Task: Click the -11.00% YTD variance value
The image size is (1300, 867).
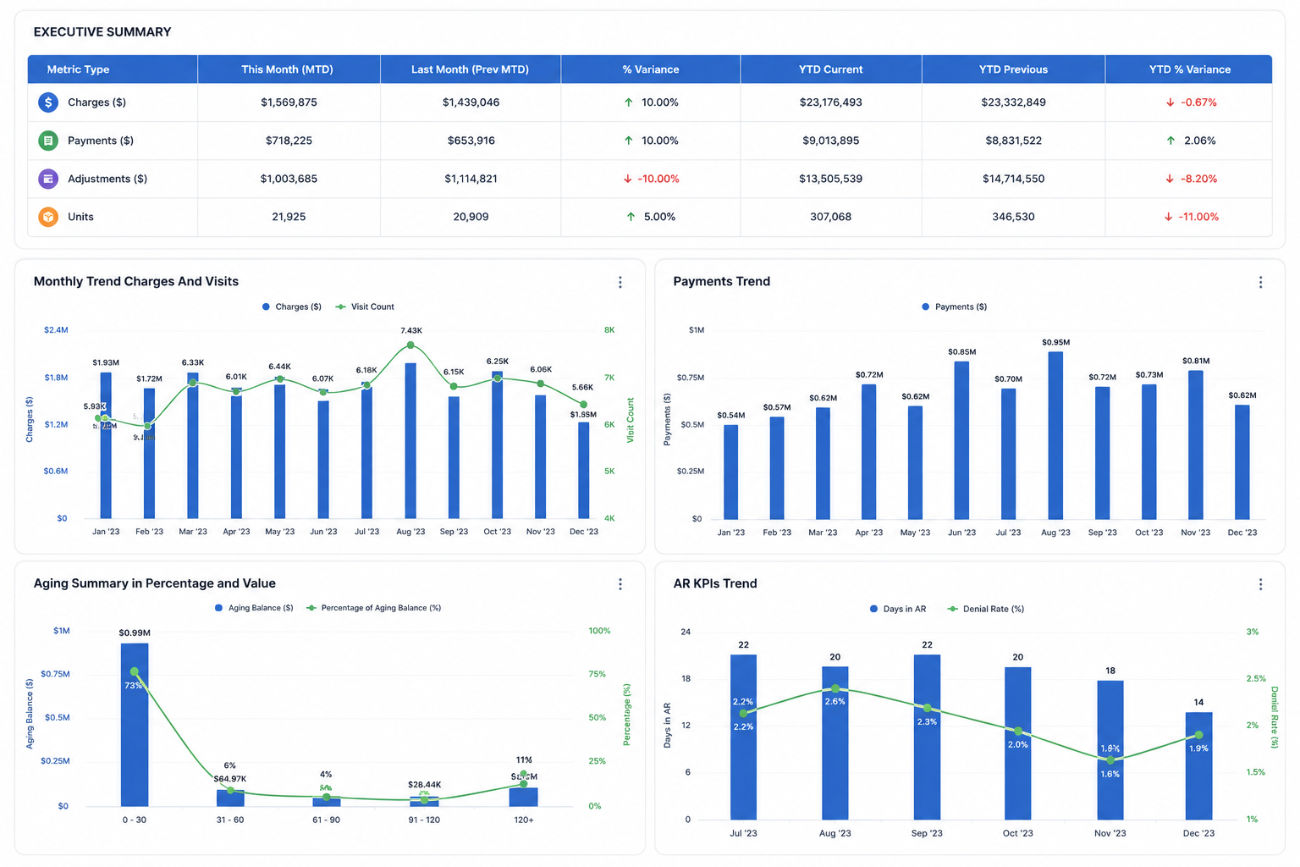Action: [x=1199, y=217]
